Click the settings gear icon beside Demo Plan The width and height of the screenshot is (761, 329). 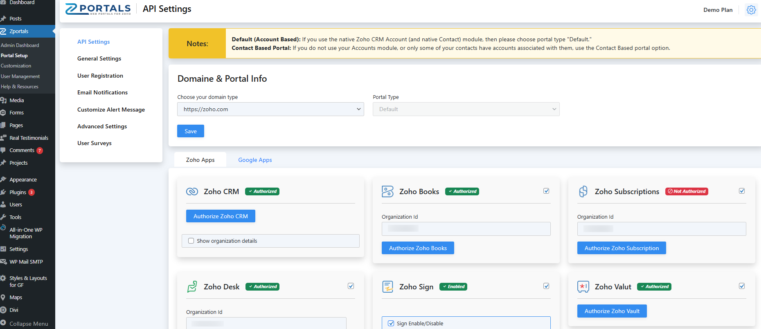[751, 10]
